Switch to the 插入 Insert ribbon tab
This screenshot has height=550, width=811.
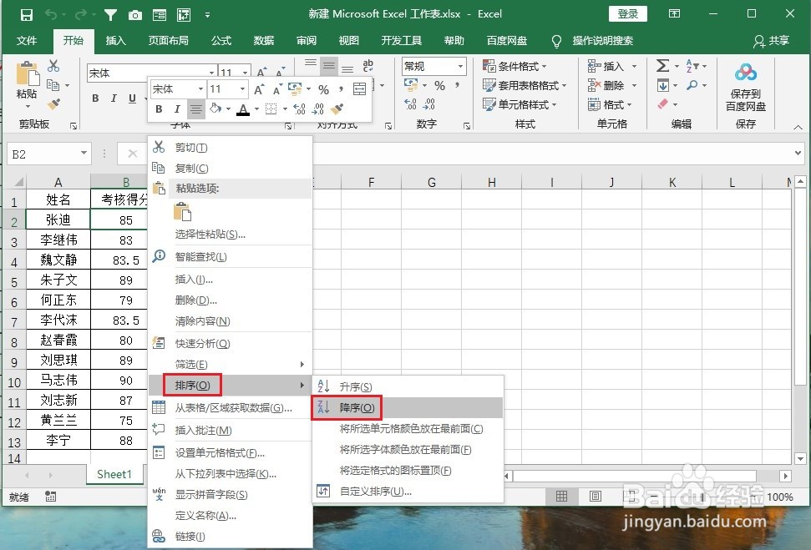point(115,41)
